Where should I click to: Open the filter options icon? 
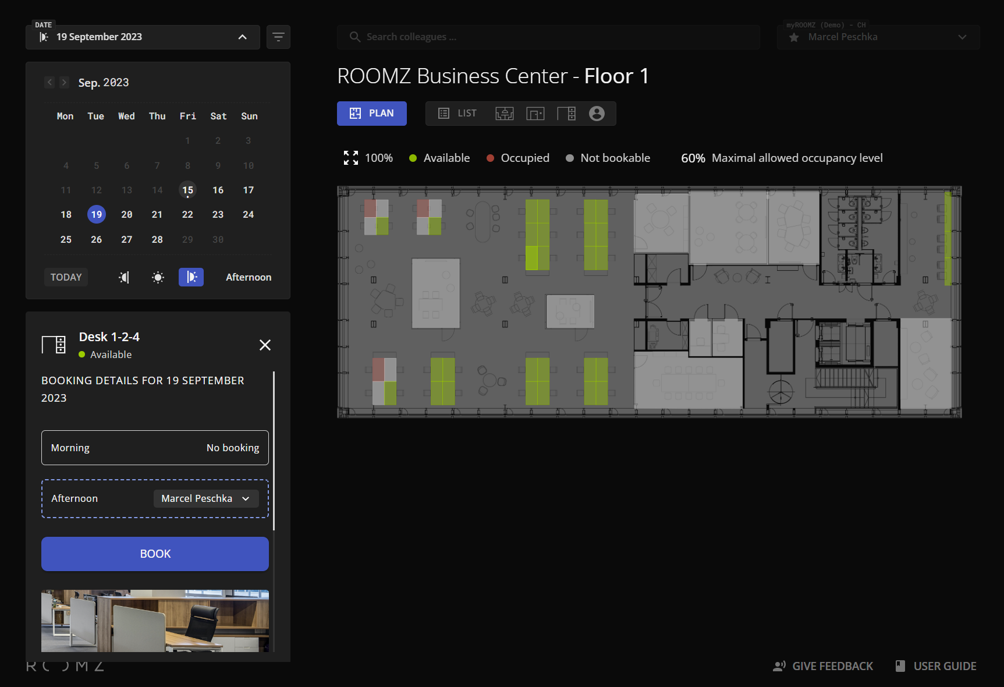pyautogui.click(x=278, y=37)
